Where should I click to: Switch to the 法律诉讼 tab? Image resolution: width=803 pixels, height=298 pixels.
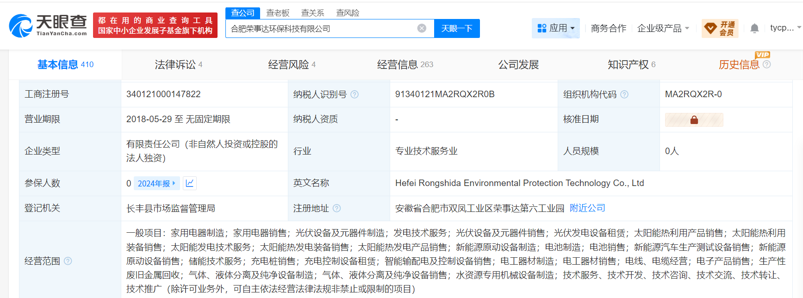(x=179, y=64)
